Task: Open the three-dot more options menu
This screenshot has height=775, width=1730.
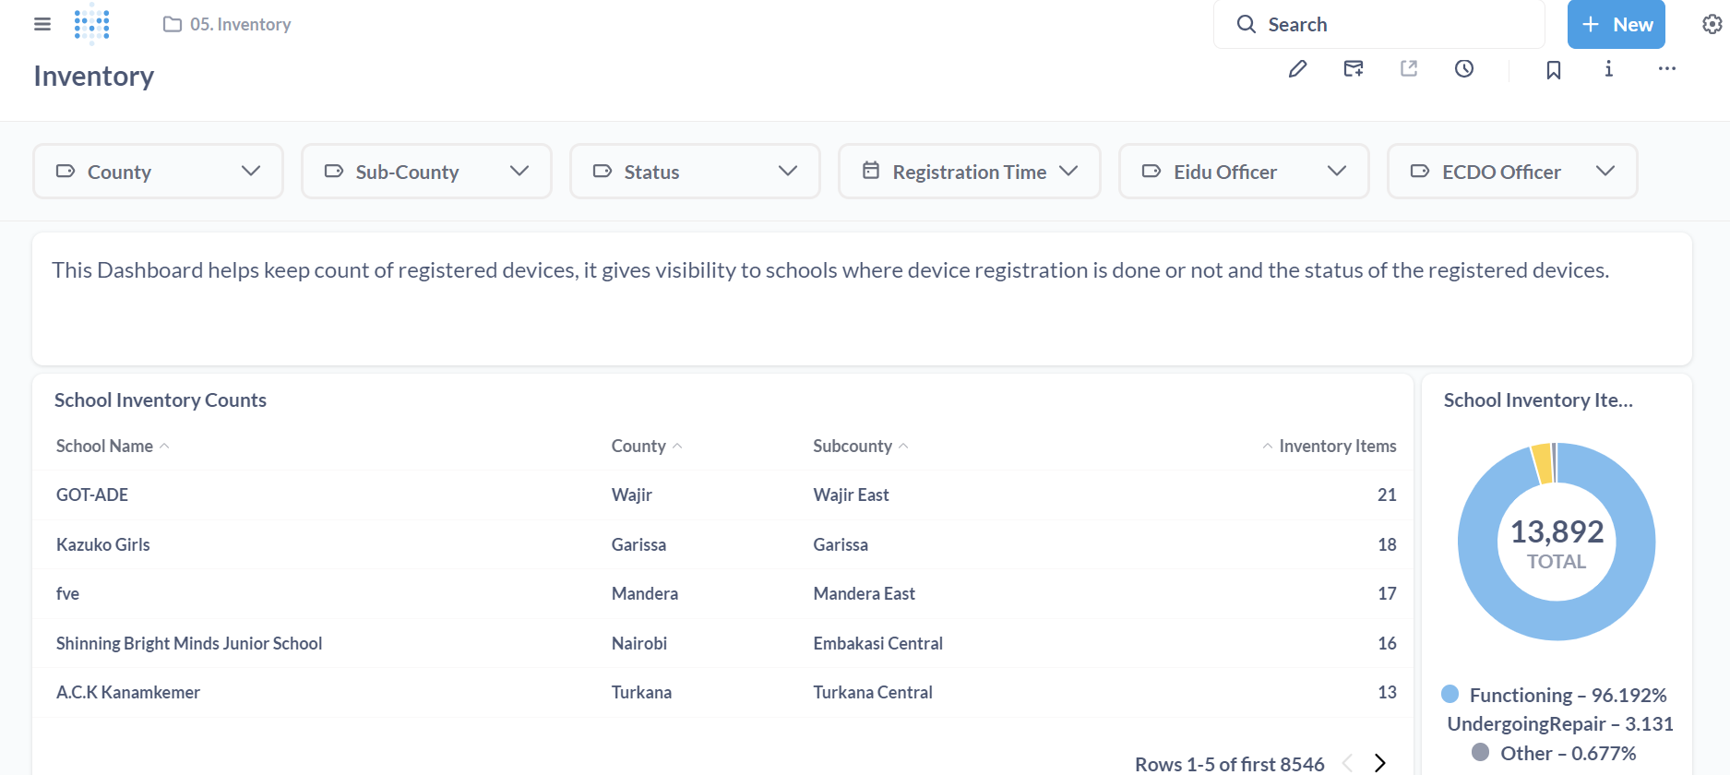Action: (x=1666, y=69)
